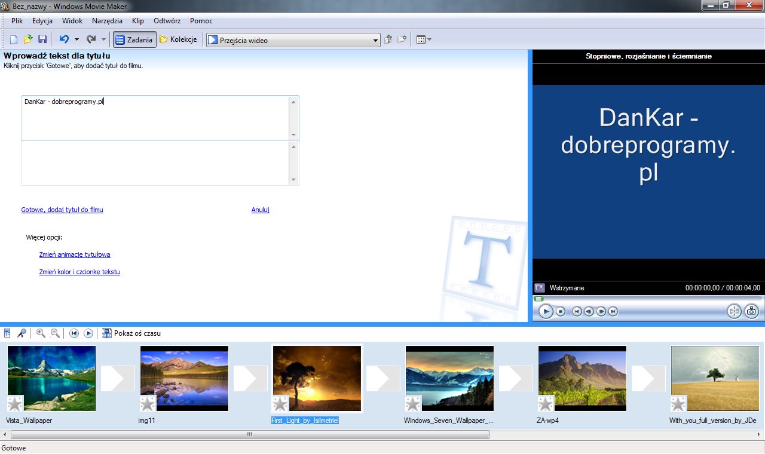
Task: Toggle the Zadania tasks pane
Action: (134, 40)
